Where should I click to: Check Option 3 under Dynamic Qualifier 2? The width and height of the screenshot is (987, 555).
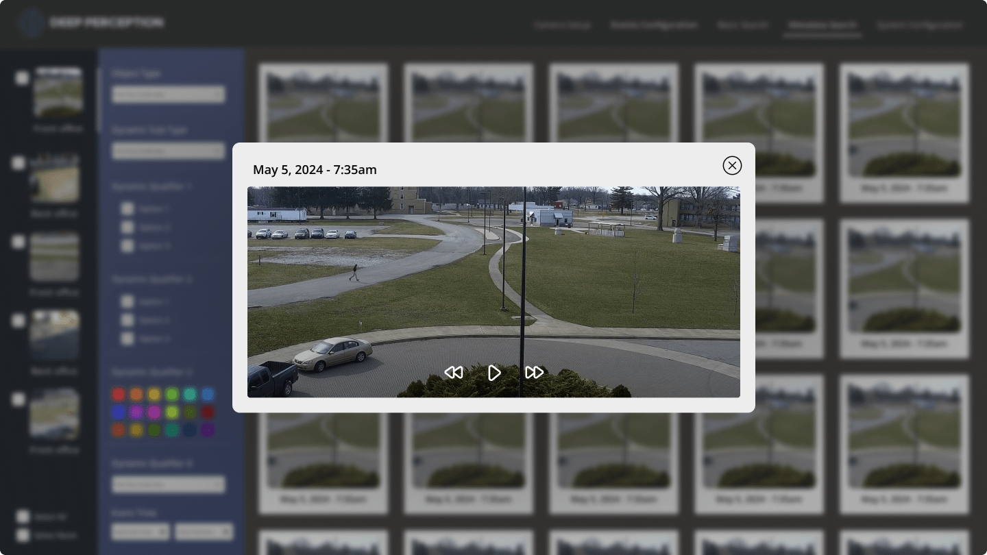127,338
